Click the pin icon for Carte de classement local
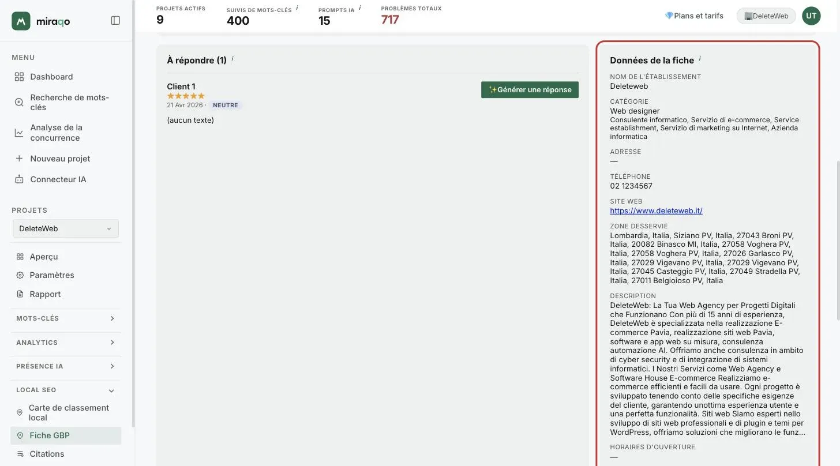The width and height of the screenshot is (840, 466). pyautogui.click(x=20, y=412)
